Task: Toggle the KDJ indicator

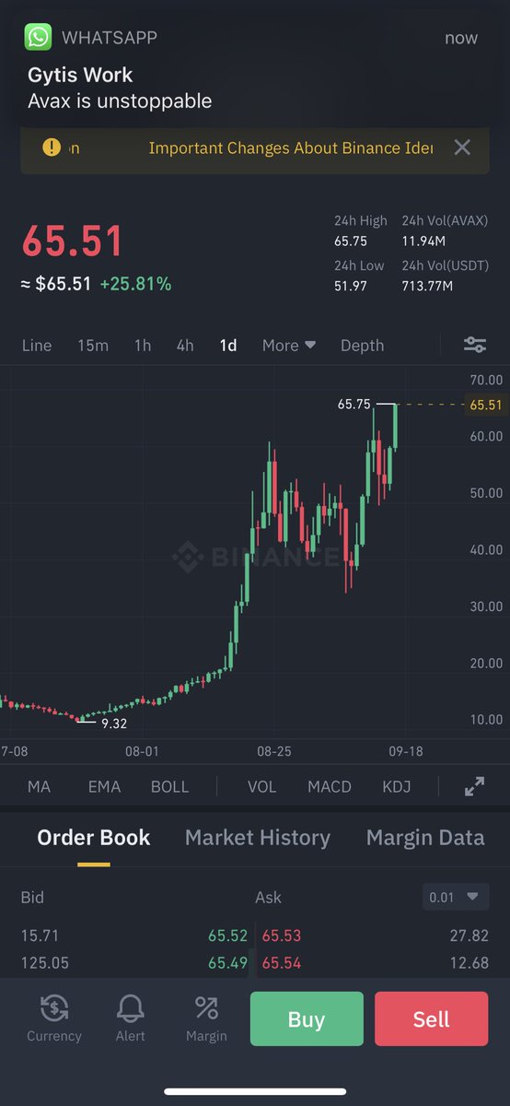Action: [x=397, y=786]
